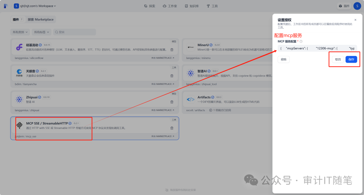The width and height of the screenshot is (364, 195).
Task: Open the Dify logo home link
Action: pos(6,6)
